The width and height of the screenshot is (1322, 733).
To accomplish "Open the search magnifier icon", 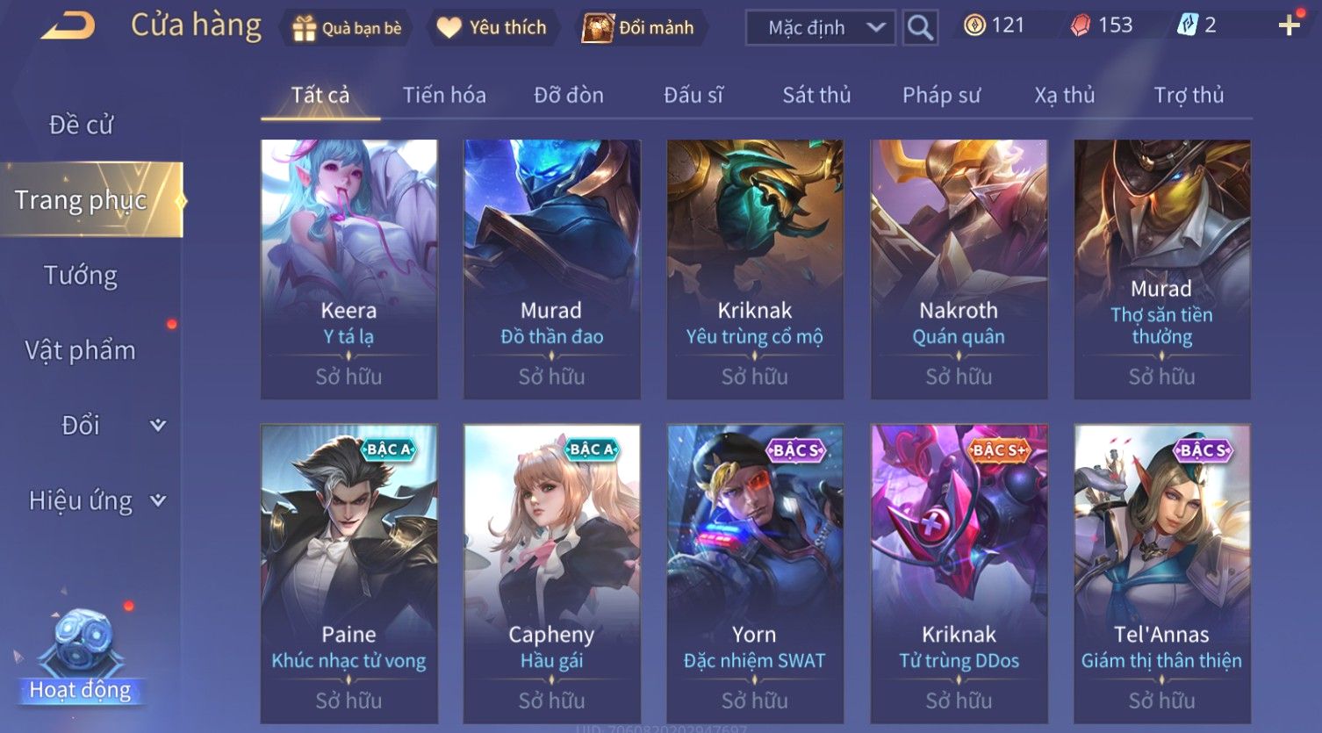I will tap(920, 28).
